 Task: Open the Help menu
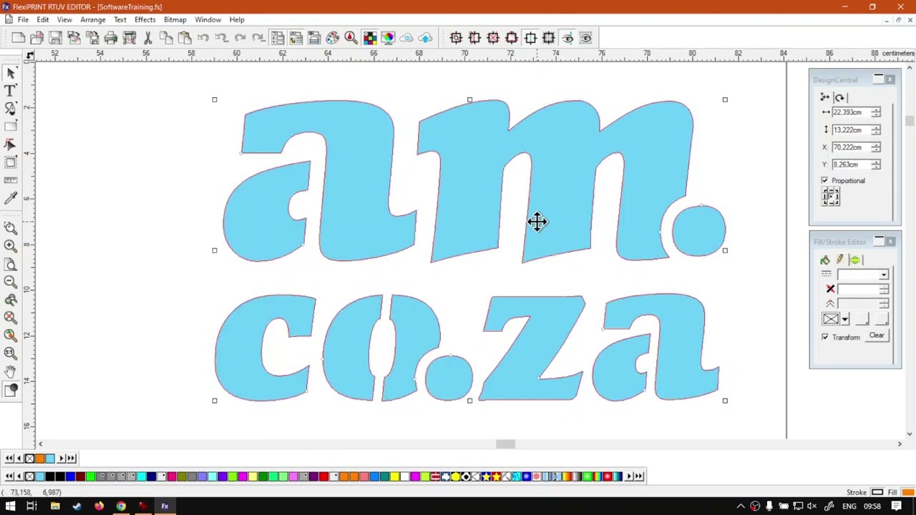(x=237, y=20)
